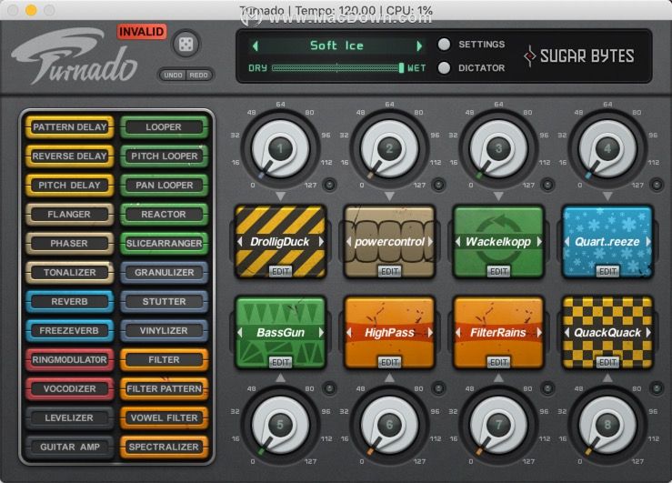Click the BassGun green effect pad

click(280, 333)
